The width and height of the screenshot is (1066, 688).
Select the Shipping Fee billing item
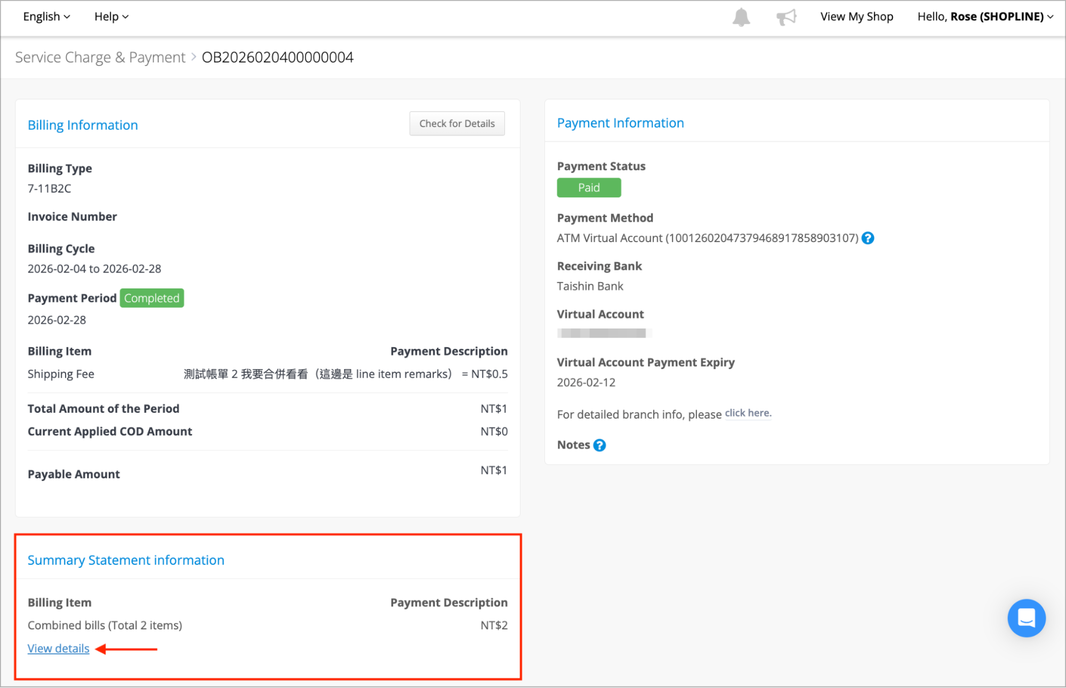click(x=61, y=374)
